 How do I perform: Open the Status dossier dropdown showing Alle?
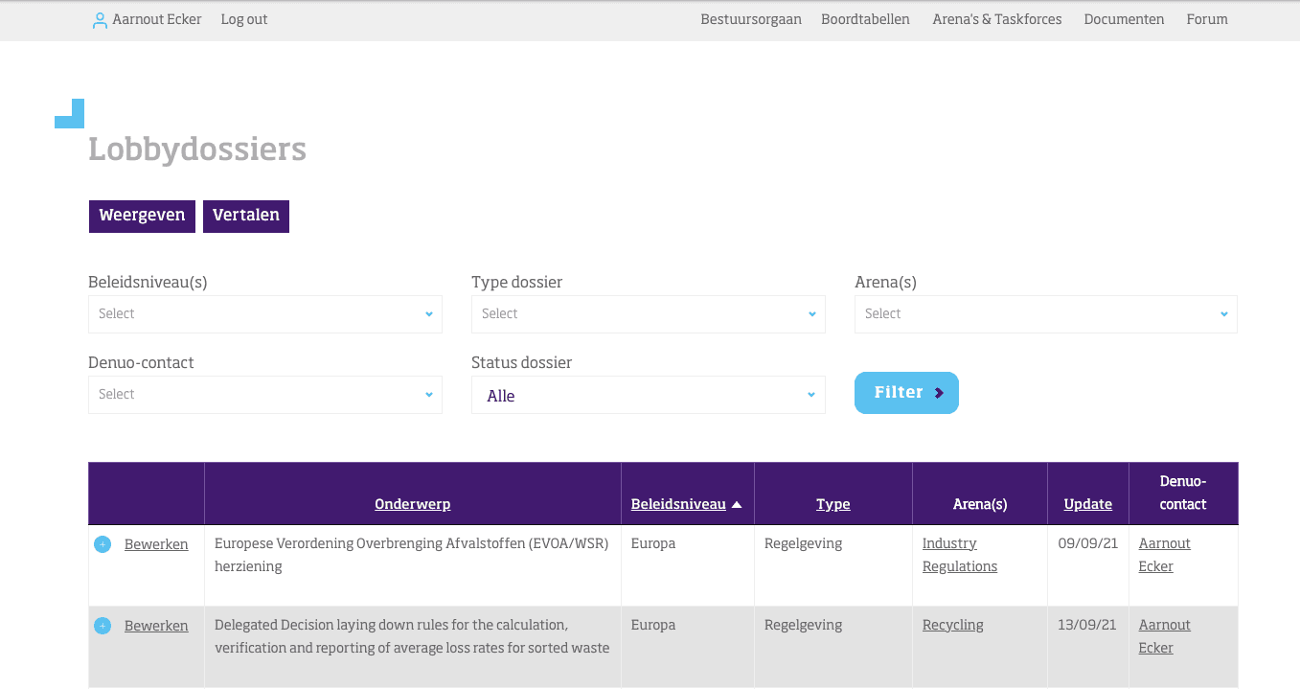(649, 395)
